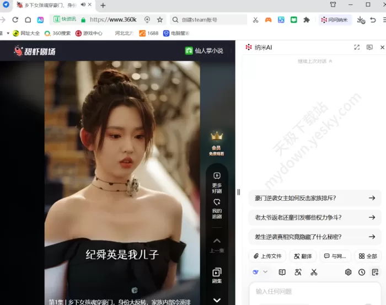
Task: Open 360搜索 bookmark
Action: click(57, 33)
